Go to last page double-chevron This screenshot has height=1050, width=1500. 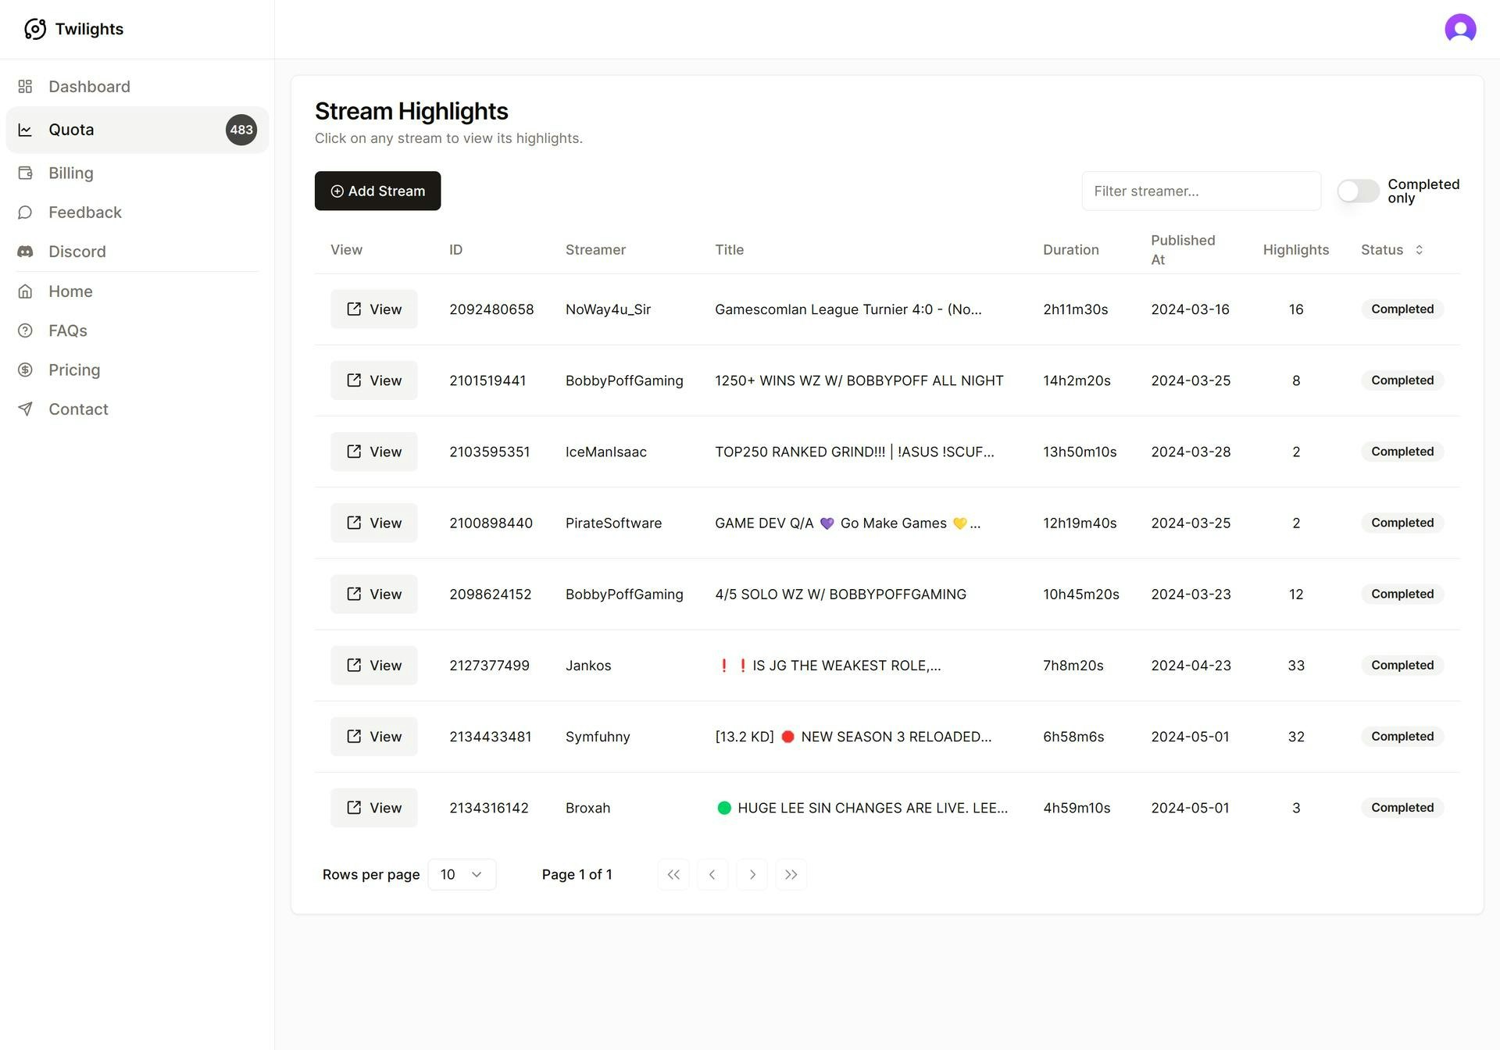coord(791,874)
